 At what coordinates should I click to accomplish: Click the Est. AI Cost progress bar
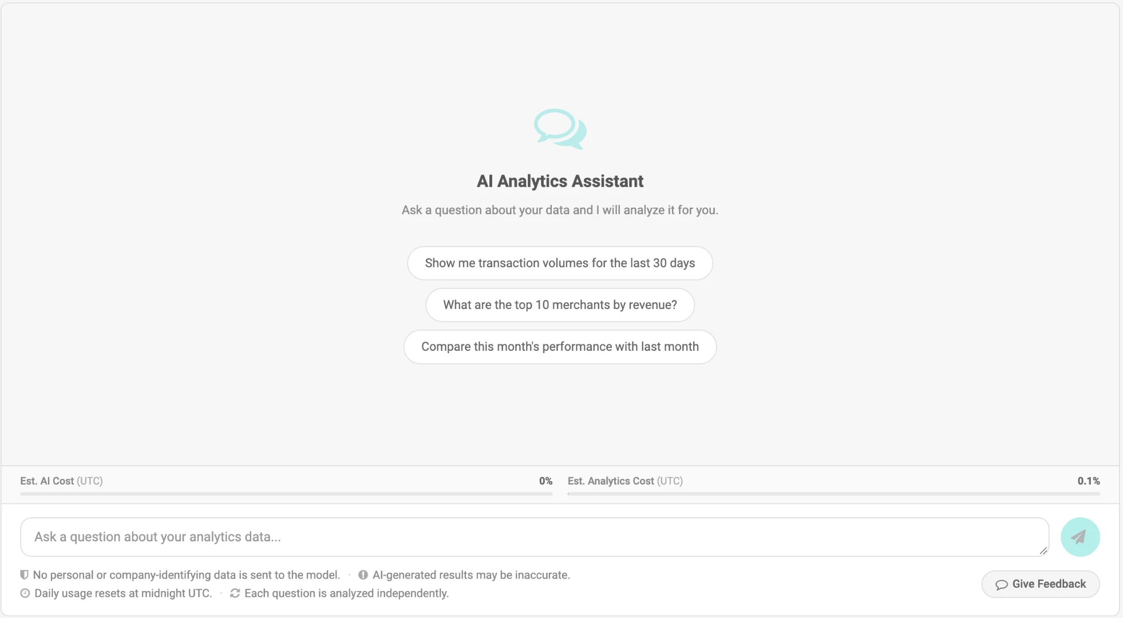pos(286,493)
